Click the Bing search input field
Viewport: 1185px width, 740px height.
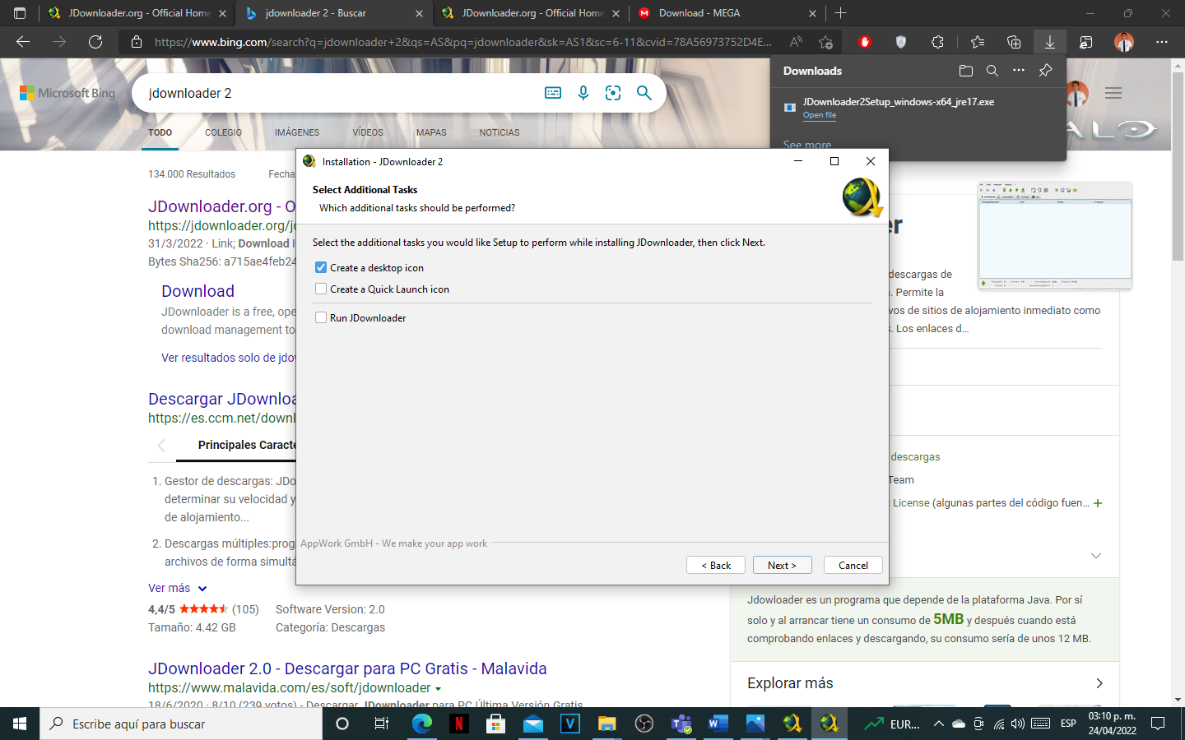coord(337,93)
